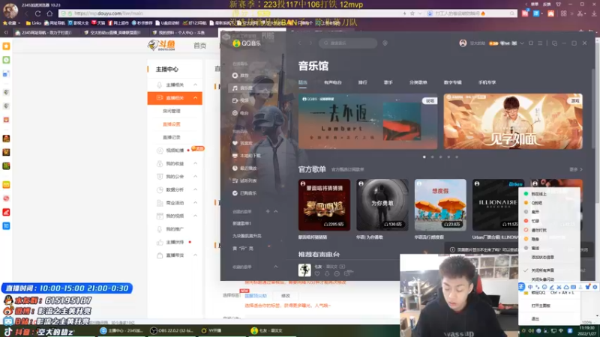Open 我喜欢 heart favorites list
Image resolution: width=600 pixels, height=337 pixels.
point(242,143)
